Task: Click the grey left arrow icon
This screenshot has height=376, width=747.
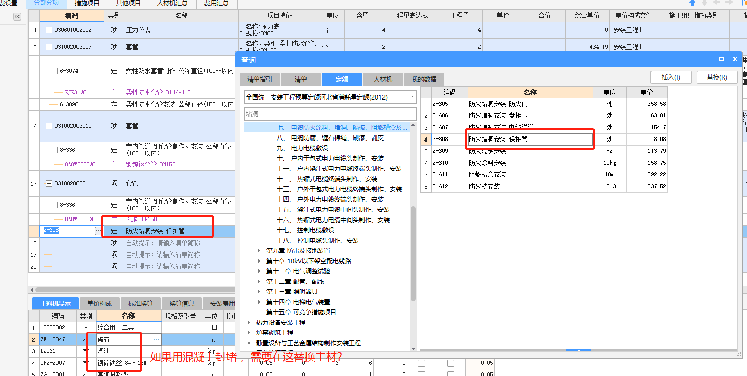Action: 717,3
